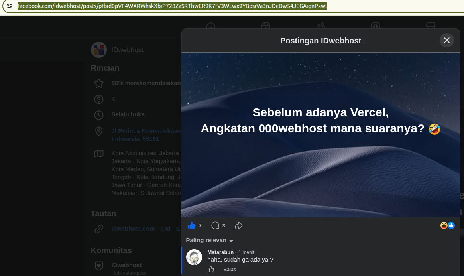Click Matarabun's profile avatar
464x276 pixels.
(x=194, y=257)
